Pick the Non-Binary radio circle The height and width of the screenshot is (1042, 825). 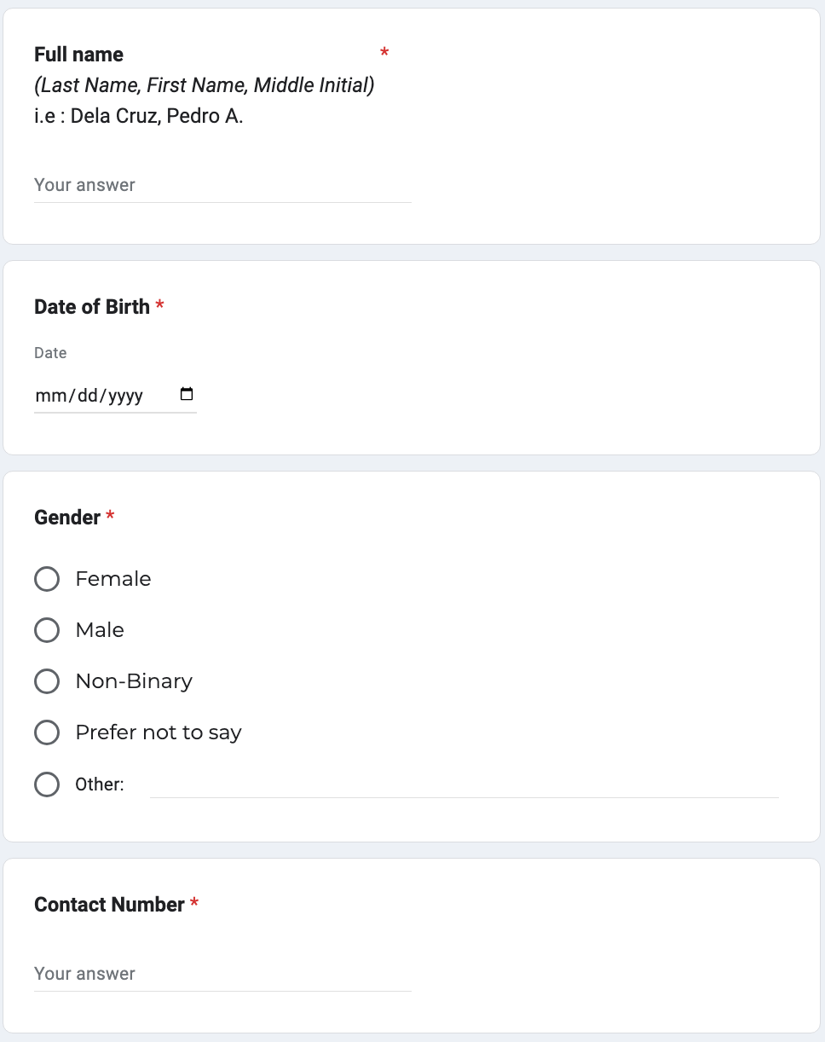47,681
